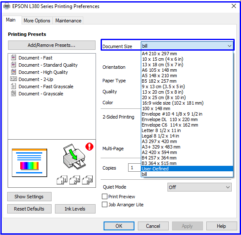Open the Document Size dropdown arrow
Viewport: 241px width, 235px height.
(230, 46)
